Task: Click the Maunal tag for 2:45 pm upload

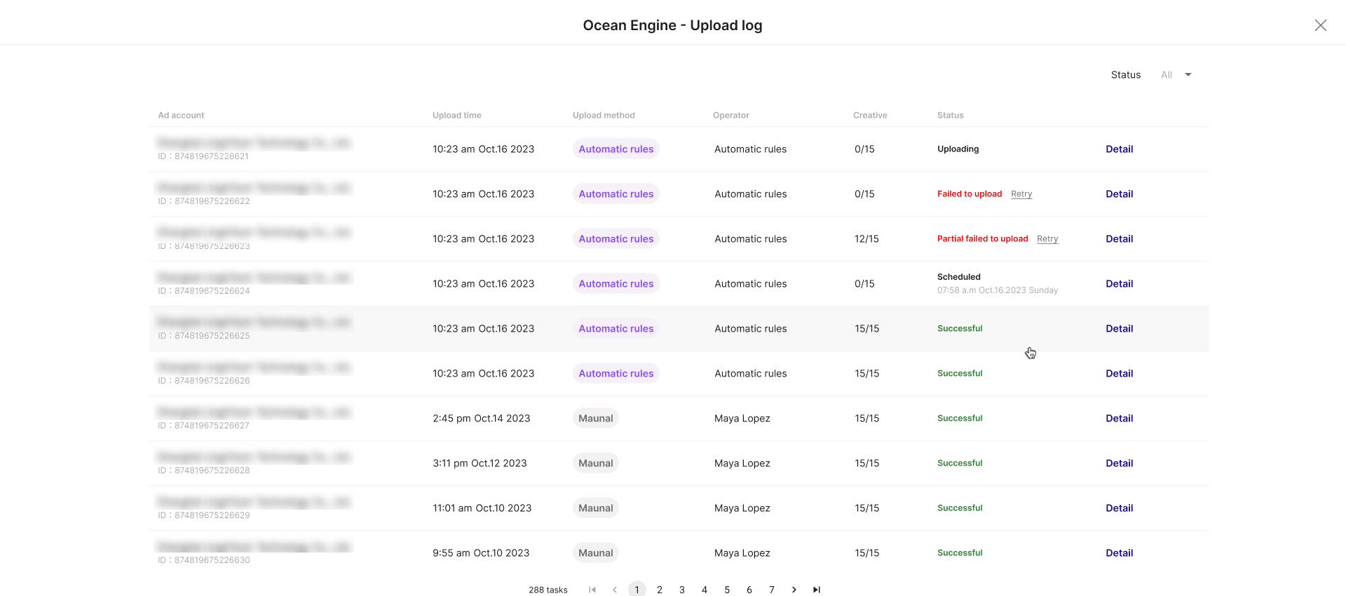Action: tap(595, 419)
